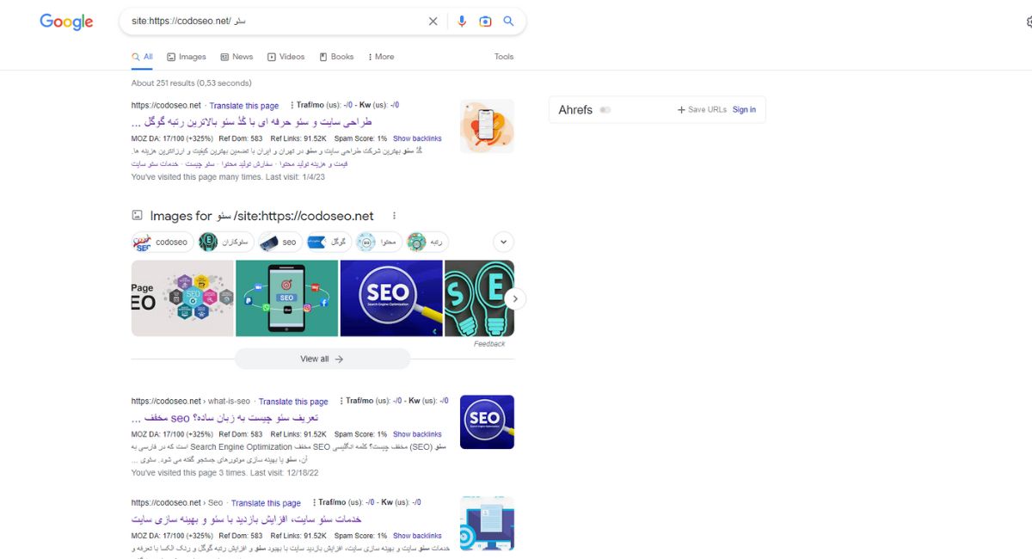Switch to the Images tab
This screenshot has height=559, width=1032.
(187, 57)
